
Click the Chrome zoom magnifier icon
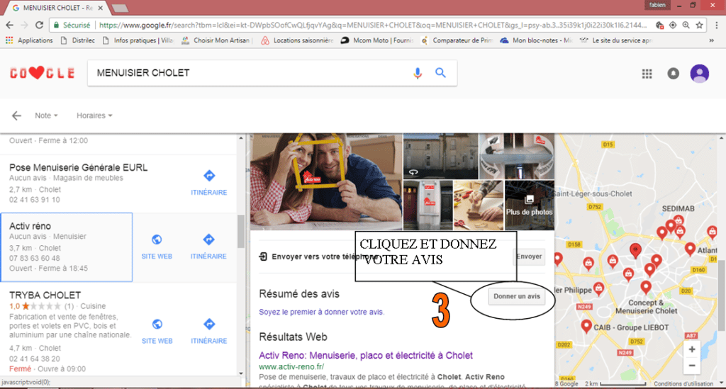(686, 25)
